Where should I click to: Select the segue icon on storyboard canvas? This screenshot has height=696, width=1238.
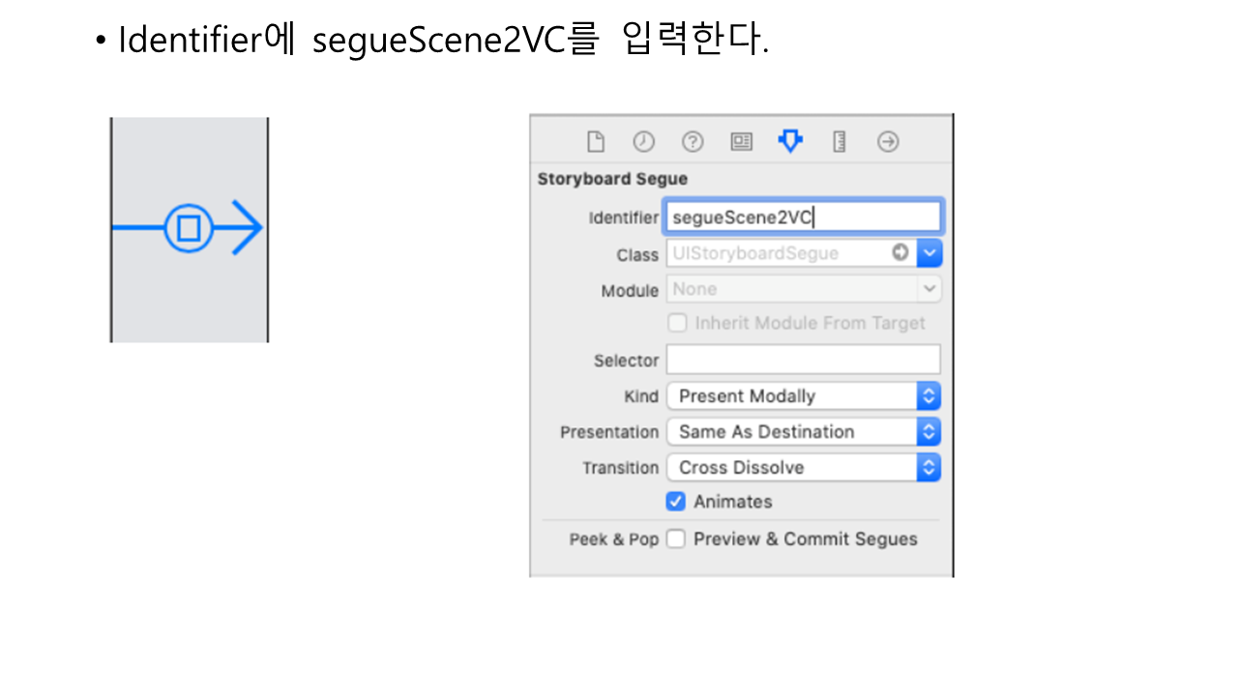point(188,228)
